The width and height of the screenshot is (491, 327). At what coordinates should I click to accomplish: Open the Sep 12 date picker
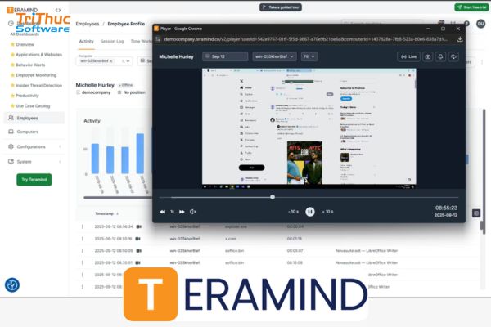(225, 57)
